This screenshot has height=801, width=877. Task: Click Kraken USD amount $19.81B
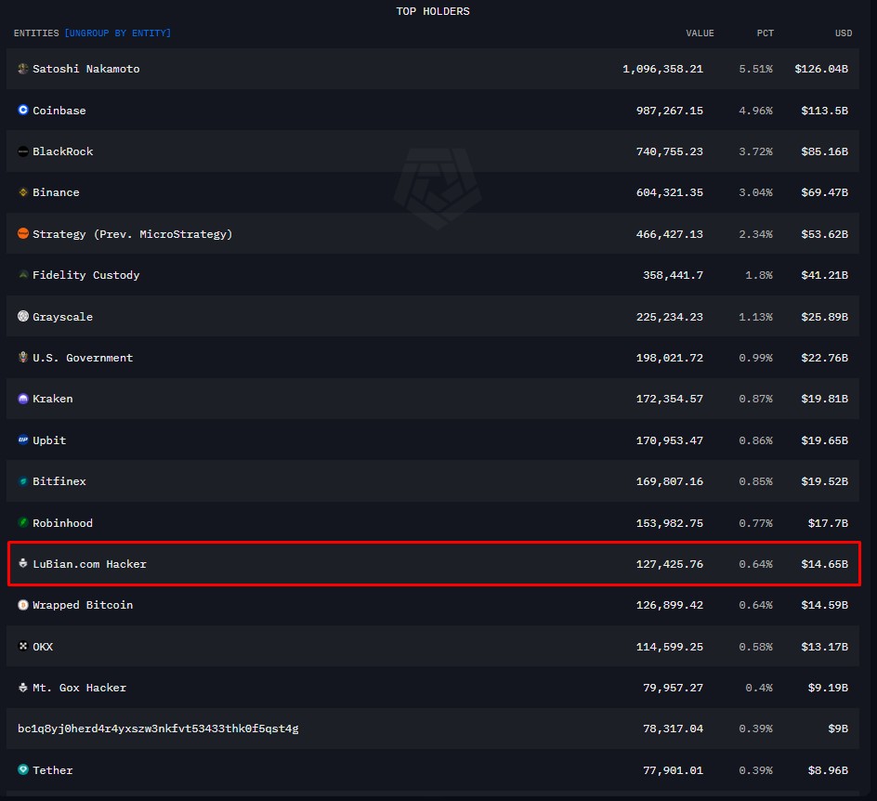tap(824, 399)
